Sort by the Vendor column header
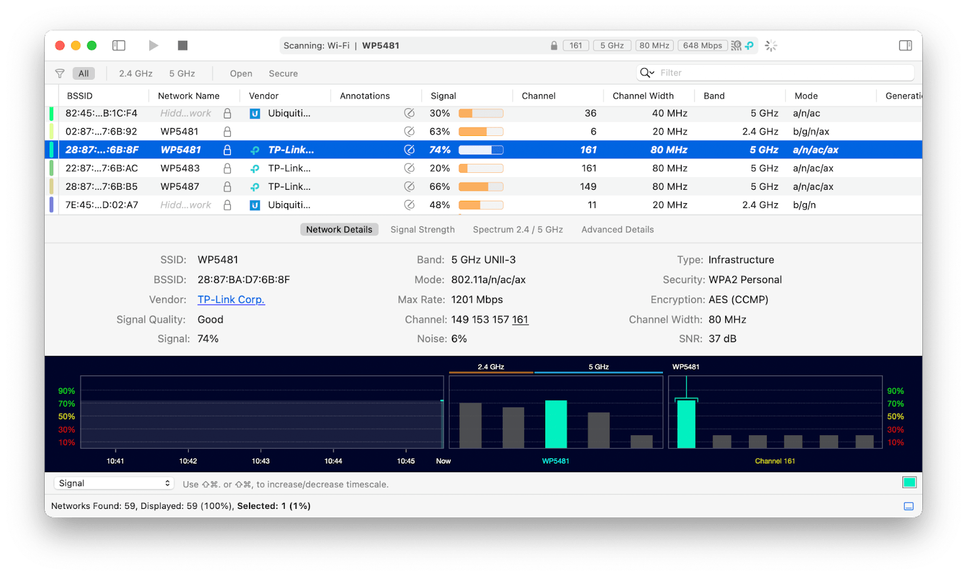967x576 pixels. [x=264, y=96]
